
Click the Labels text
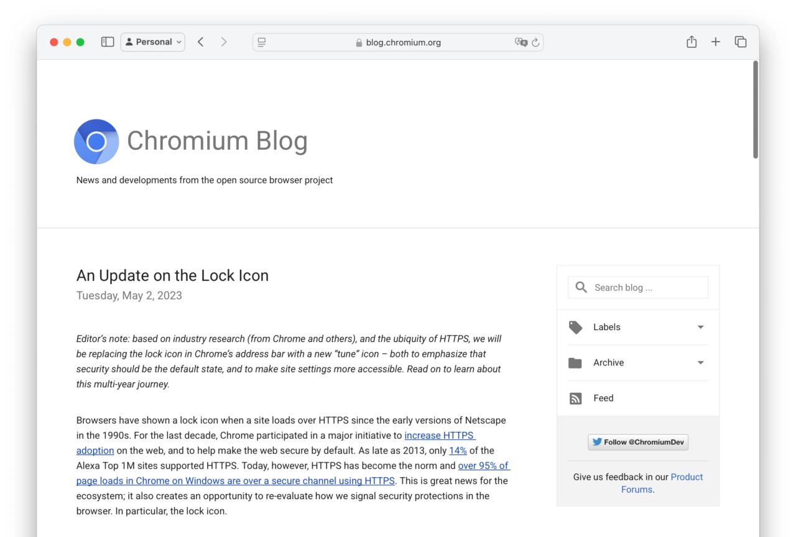coord(607,327)
